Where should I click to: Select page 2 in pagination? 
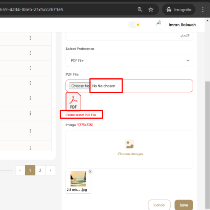tap(40, 170)
